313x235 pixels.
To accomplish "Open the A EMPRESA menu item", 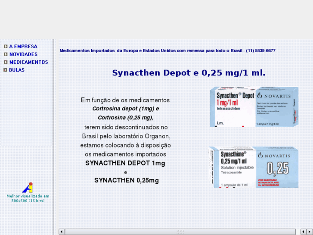I will [x=23, y=47].
